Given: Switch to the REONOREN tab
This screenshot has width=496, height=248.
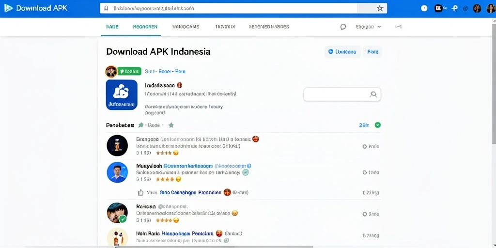Looking at the screenshot, I should pyautogui.click(x=145, y=27).
